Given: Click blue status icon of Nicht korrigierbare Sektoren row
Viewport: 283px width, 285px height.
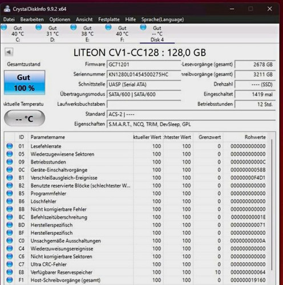Looking at the screenshot, I should (10, 256).
